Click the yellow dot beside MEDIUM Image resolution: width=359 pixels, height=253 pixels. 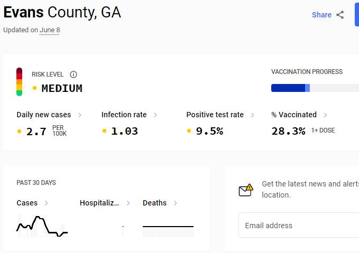[x=34, y=88]
